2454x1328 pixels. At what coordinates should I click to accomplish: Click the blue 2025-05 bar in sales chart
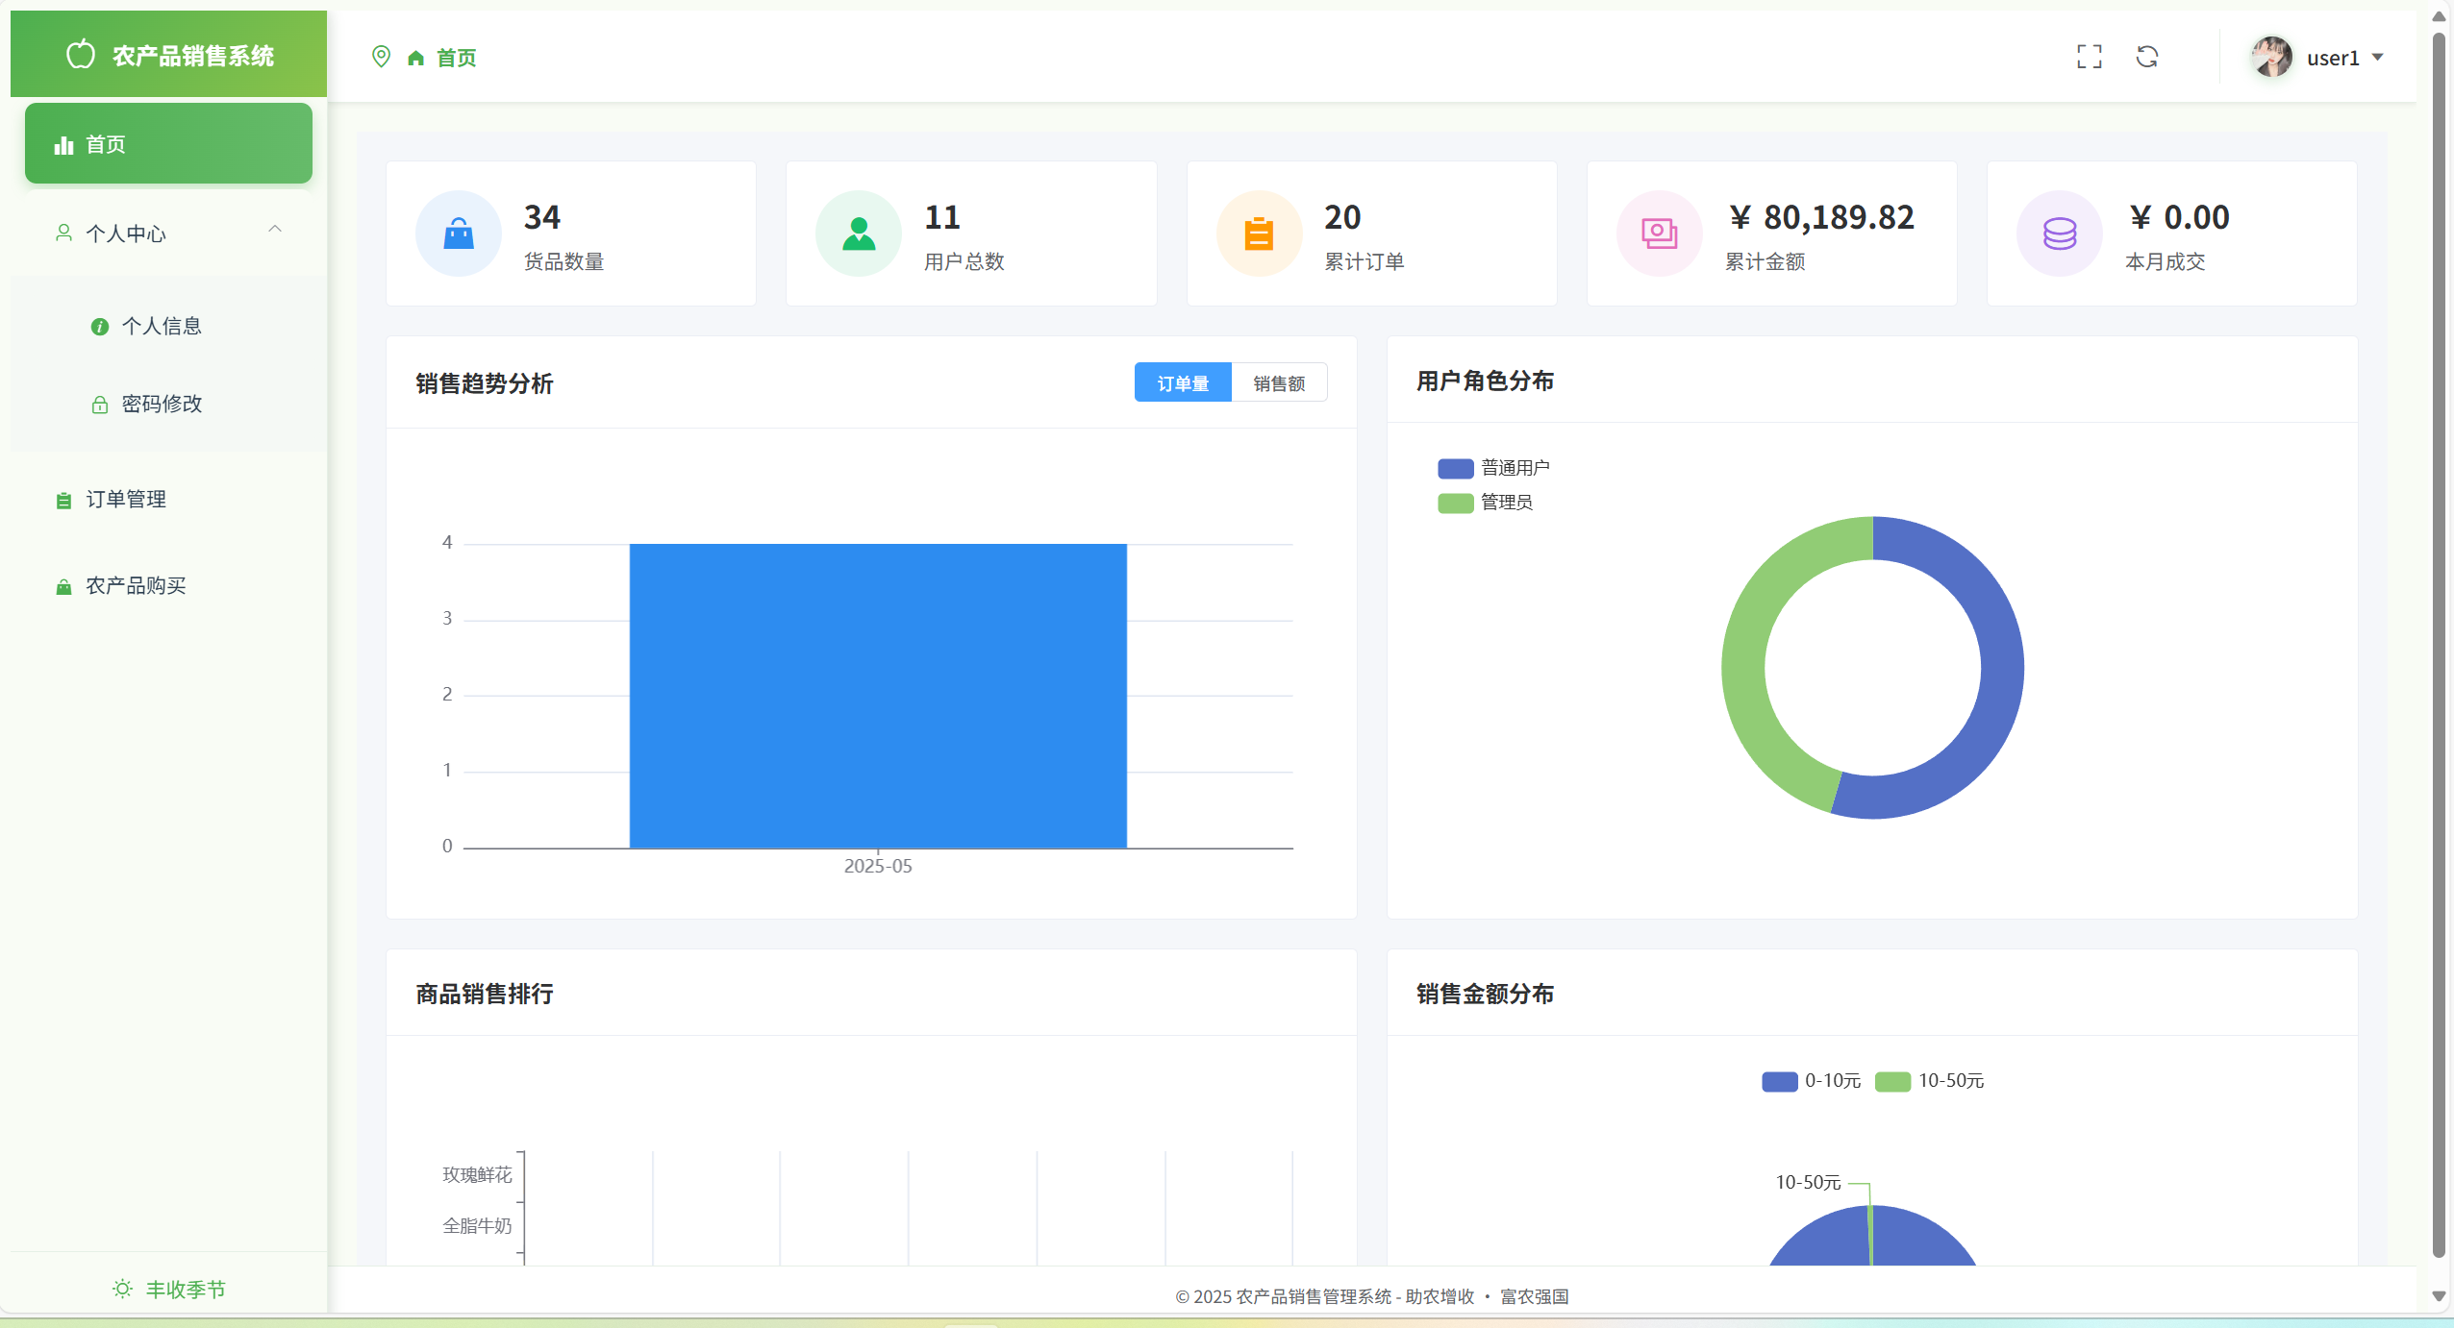click(878, 696)
